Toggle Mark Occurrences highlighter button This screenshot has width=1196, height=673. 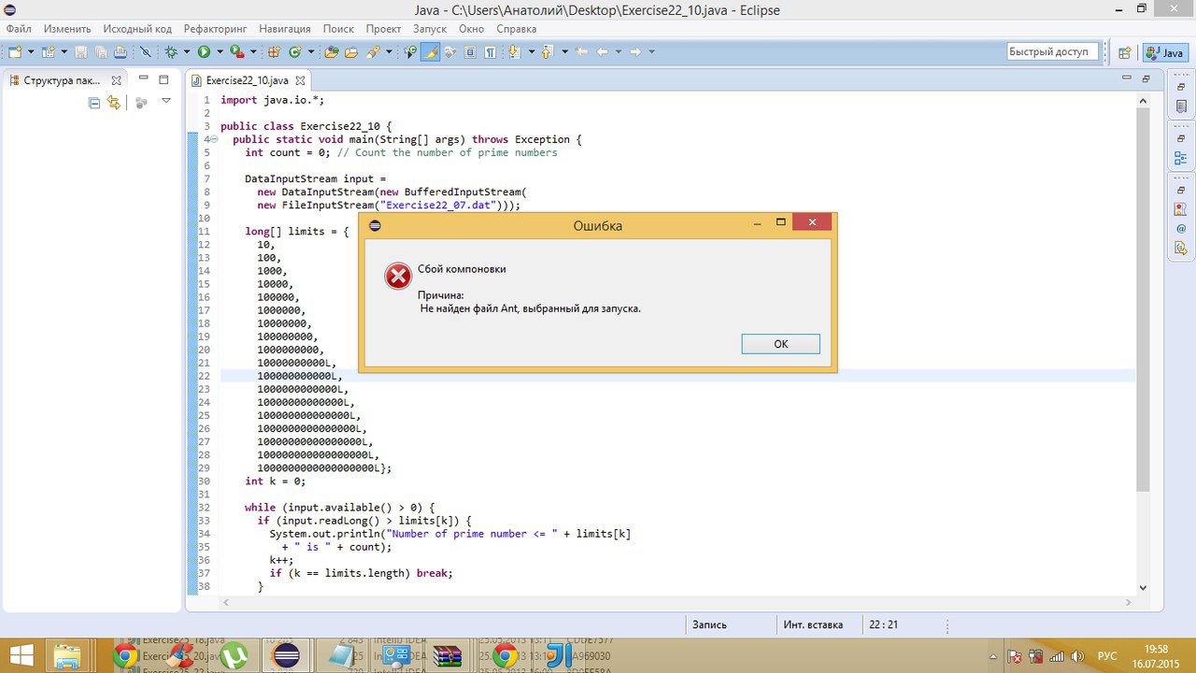(431, 52)
